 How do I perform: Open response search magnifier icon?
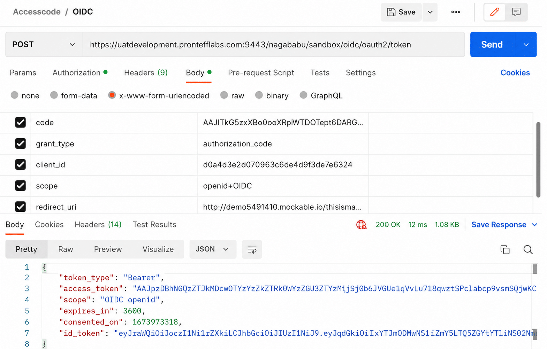pyautogui.click(x=528, y=249)
